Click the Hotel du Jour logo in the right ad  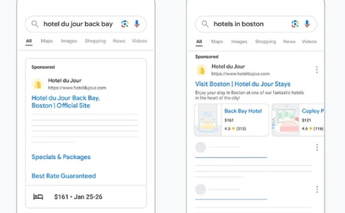point(201,70)
